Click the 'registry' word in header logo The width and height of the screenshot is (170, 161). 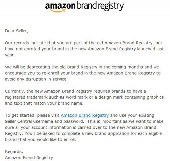pyautogui.click(x=111, y=6)
